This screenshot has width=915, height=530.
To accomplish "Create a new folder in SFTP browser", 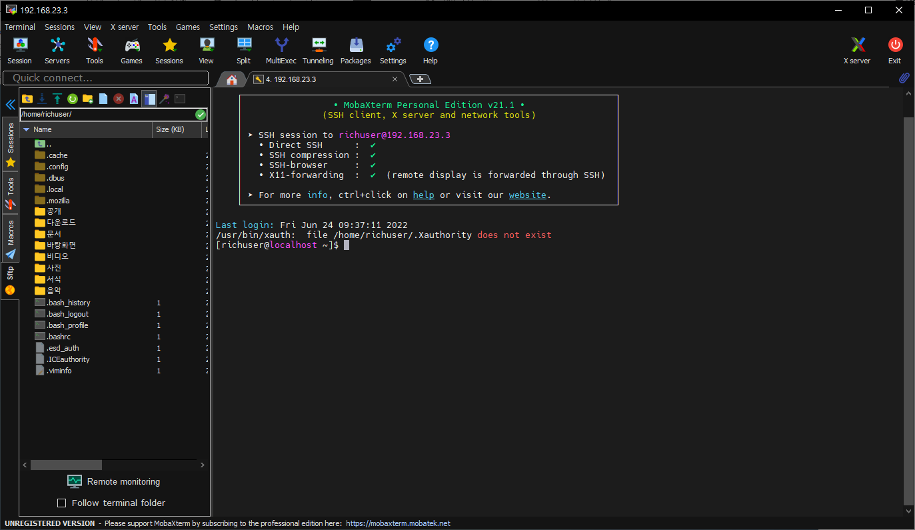I will pos(88,99).
